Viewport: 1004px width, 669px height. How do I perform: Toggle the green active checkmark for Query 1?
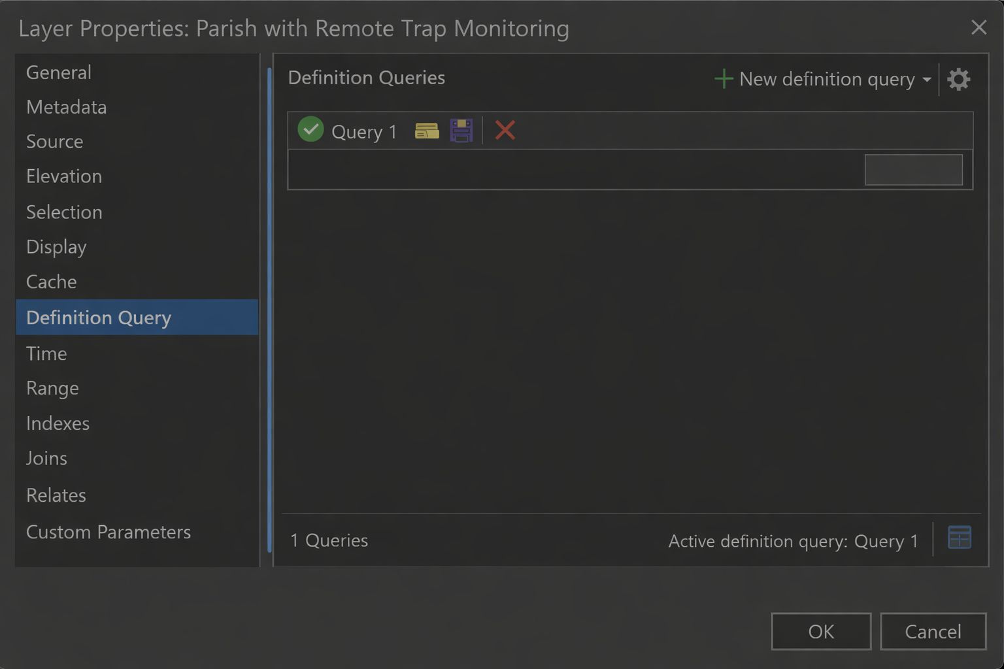pos(310,129)
